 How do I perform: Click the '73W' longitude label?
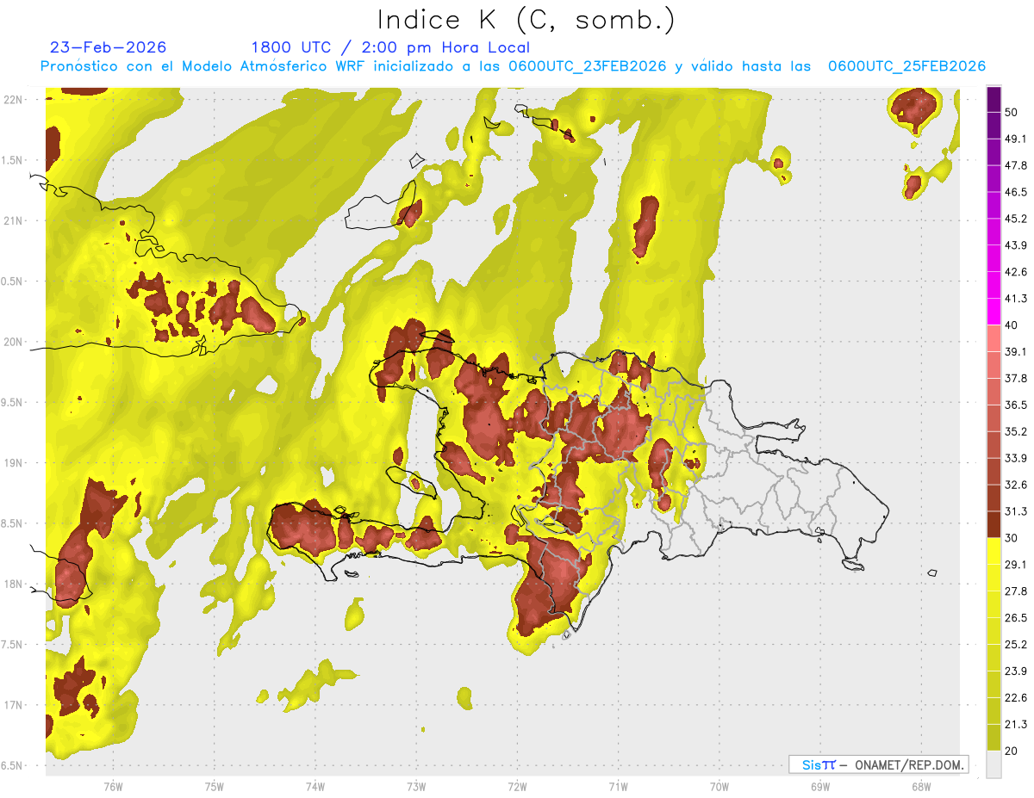pyautogui.click(x=416, y=787)
